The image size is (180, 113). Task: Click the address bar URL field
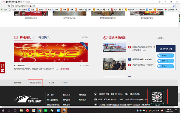[x=92, y=6]
